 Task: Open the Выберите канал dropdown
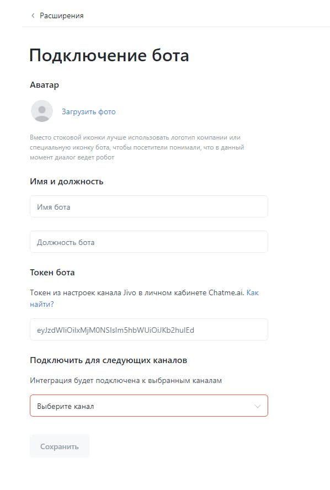point(149,406)
